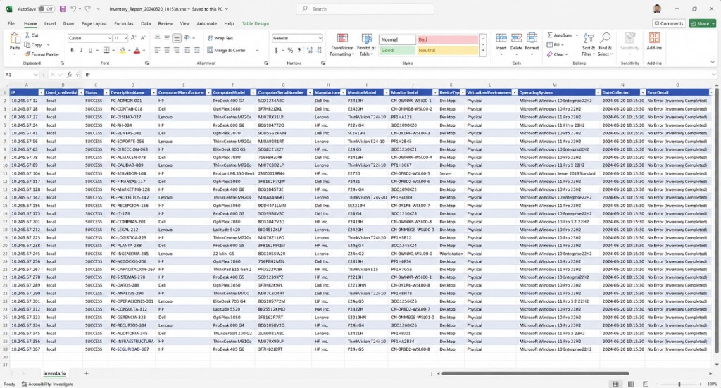
Task: Open the Formulas tab
Action: tap(124, 23)
